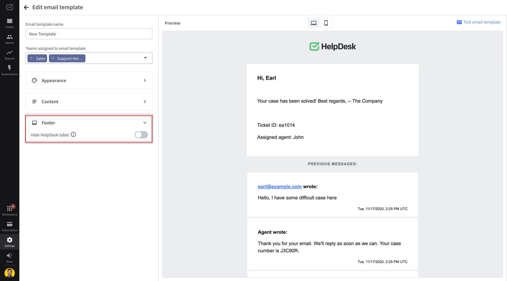
Task: Switch preview to mobile view
Action: [x=326, y=23]
